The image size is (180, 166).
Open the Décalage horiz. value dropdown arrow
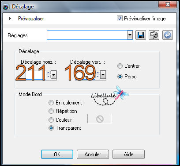[54, 75]
